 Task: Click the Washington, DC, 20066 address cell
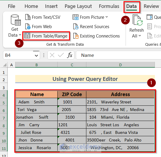pos(120,148)
